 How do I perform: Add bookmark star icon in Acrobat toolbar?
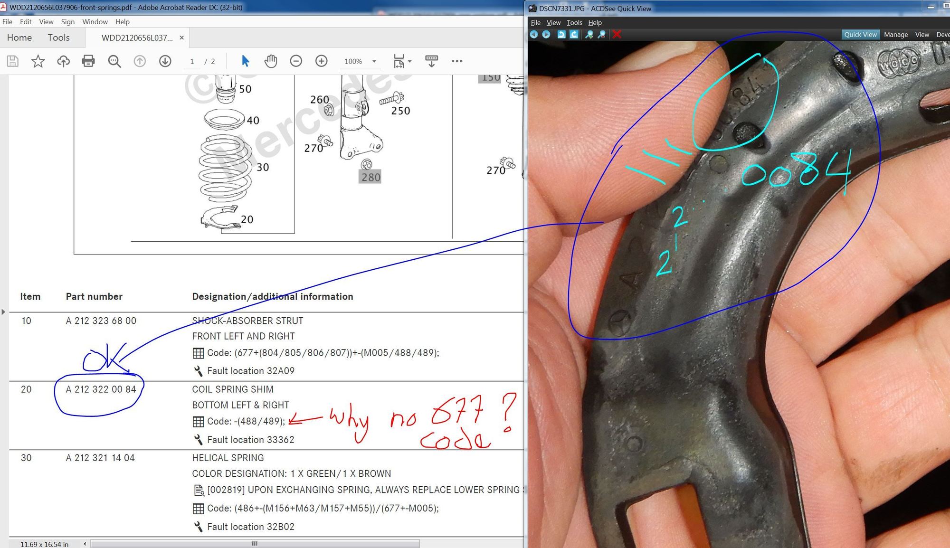(x=38, y=61)
